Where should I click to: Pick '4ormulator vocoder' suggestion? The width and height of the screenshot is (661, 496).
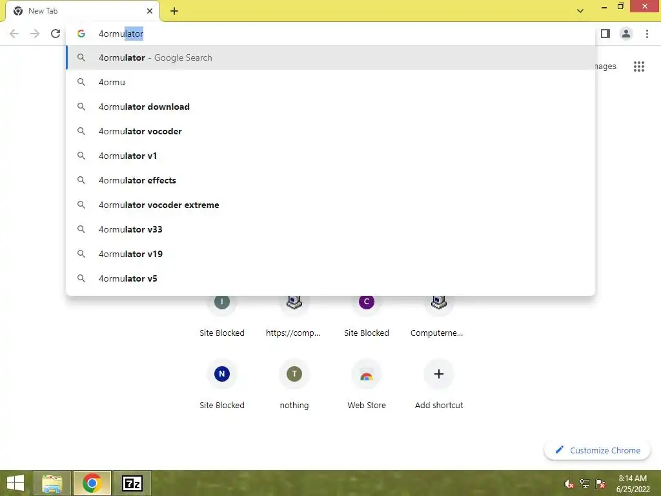pyautogui.click(x=331, y=131)
